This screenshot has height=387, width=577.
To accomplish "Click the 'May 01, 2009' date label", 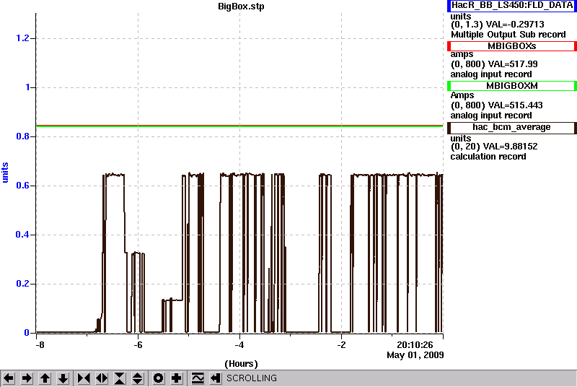I will (415, 355).
